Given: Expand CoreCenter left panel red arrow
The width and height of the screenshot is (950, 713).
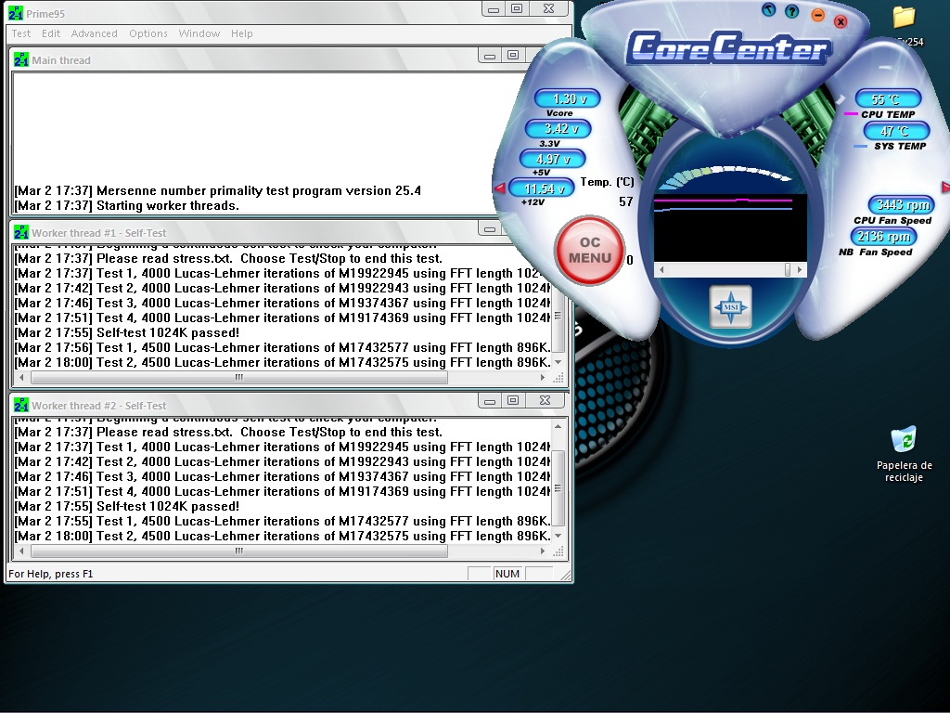Looking at the screenshot, I should [x=499, y=188].
